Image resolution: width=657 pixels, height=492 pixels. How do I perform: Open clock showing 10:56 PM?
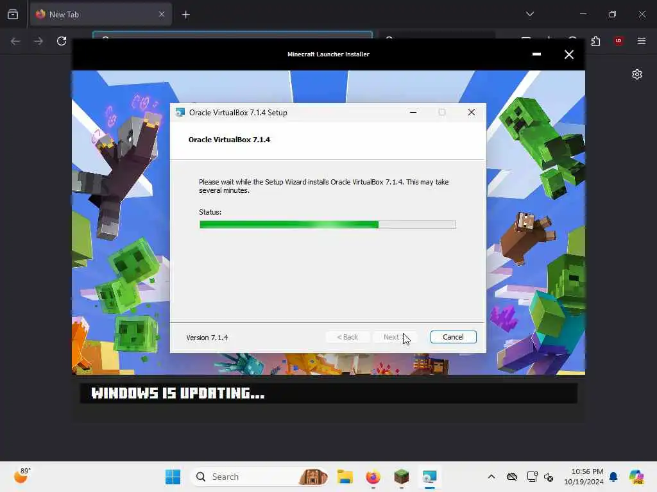pyautogui.click(x=583, y=477)
